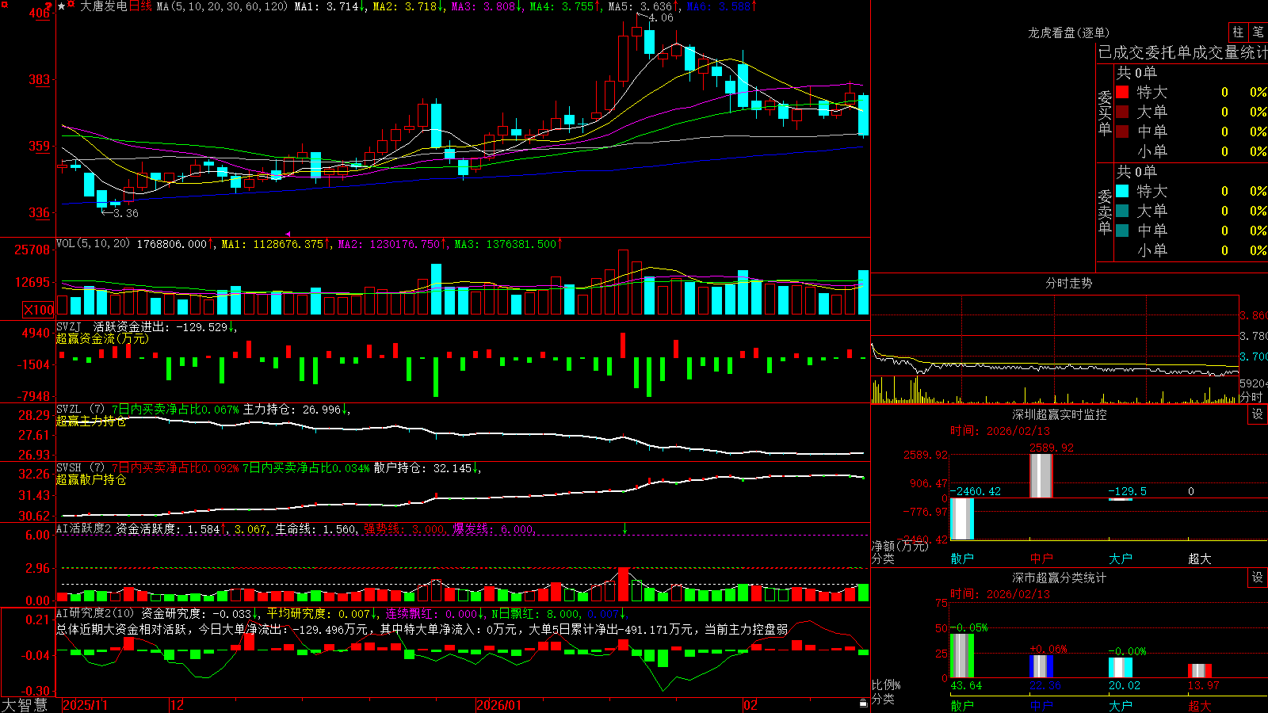This screenshot has height=713, width=1268.
Task: Click the 爆发线: 6.000 label
Action: click(495, 529)
